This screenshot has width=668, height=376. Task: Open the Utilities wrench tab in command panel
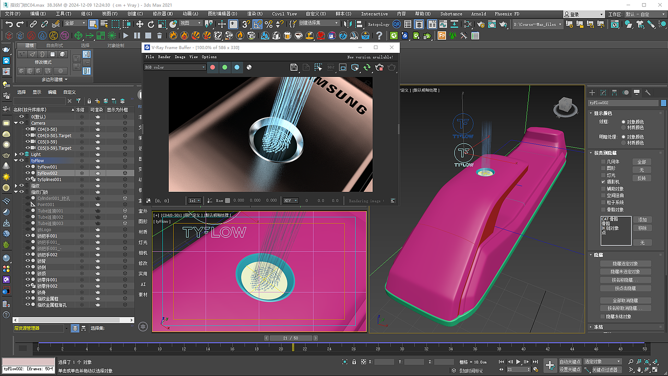(x=648, y=92)
